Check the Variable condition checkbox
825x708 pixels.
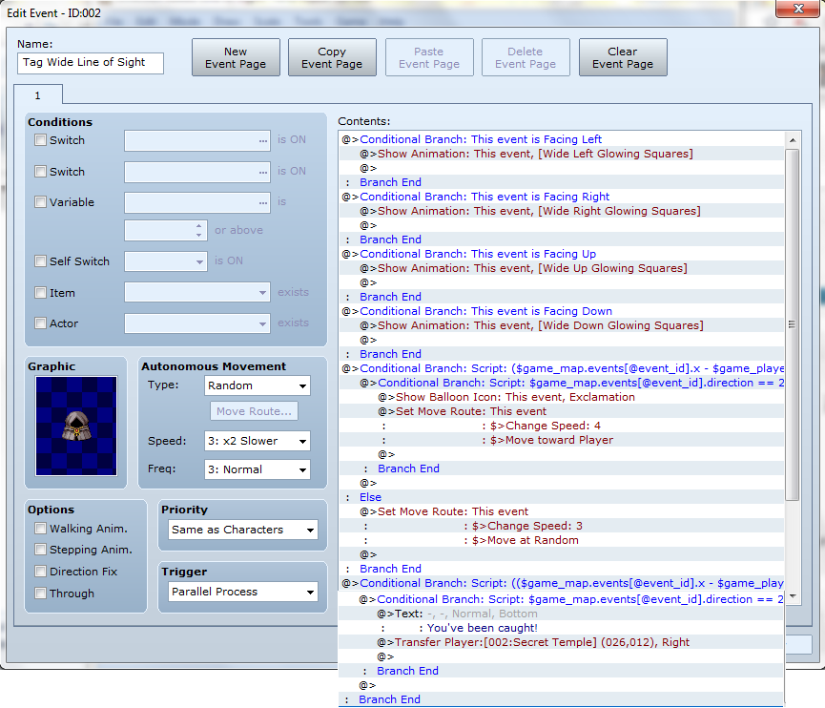40,202
